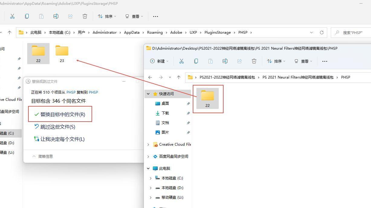This screenshot has height=208, width=371.
Task: Expand the address history dropdown in back window
Action: (311, 33)
